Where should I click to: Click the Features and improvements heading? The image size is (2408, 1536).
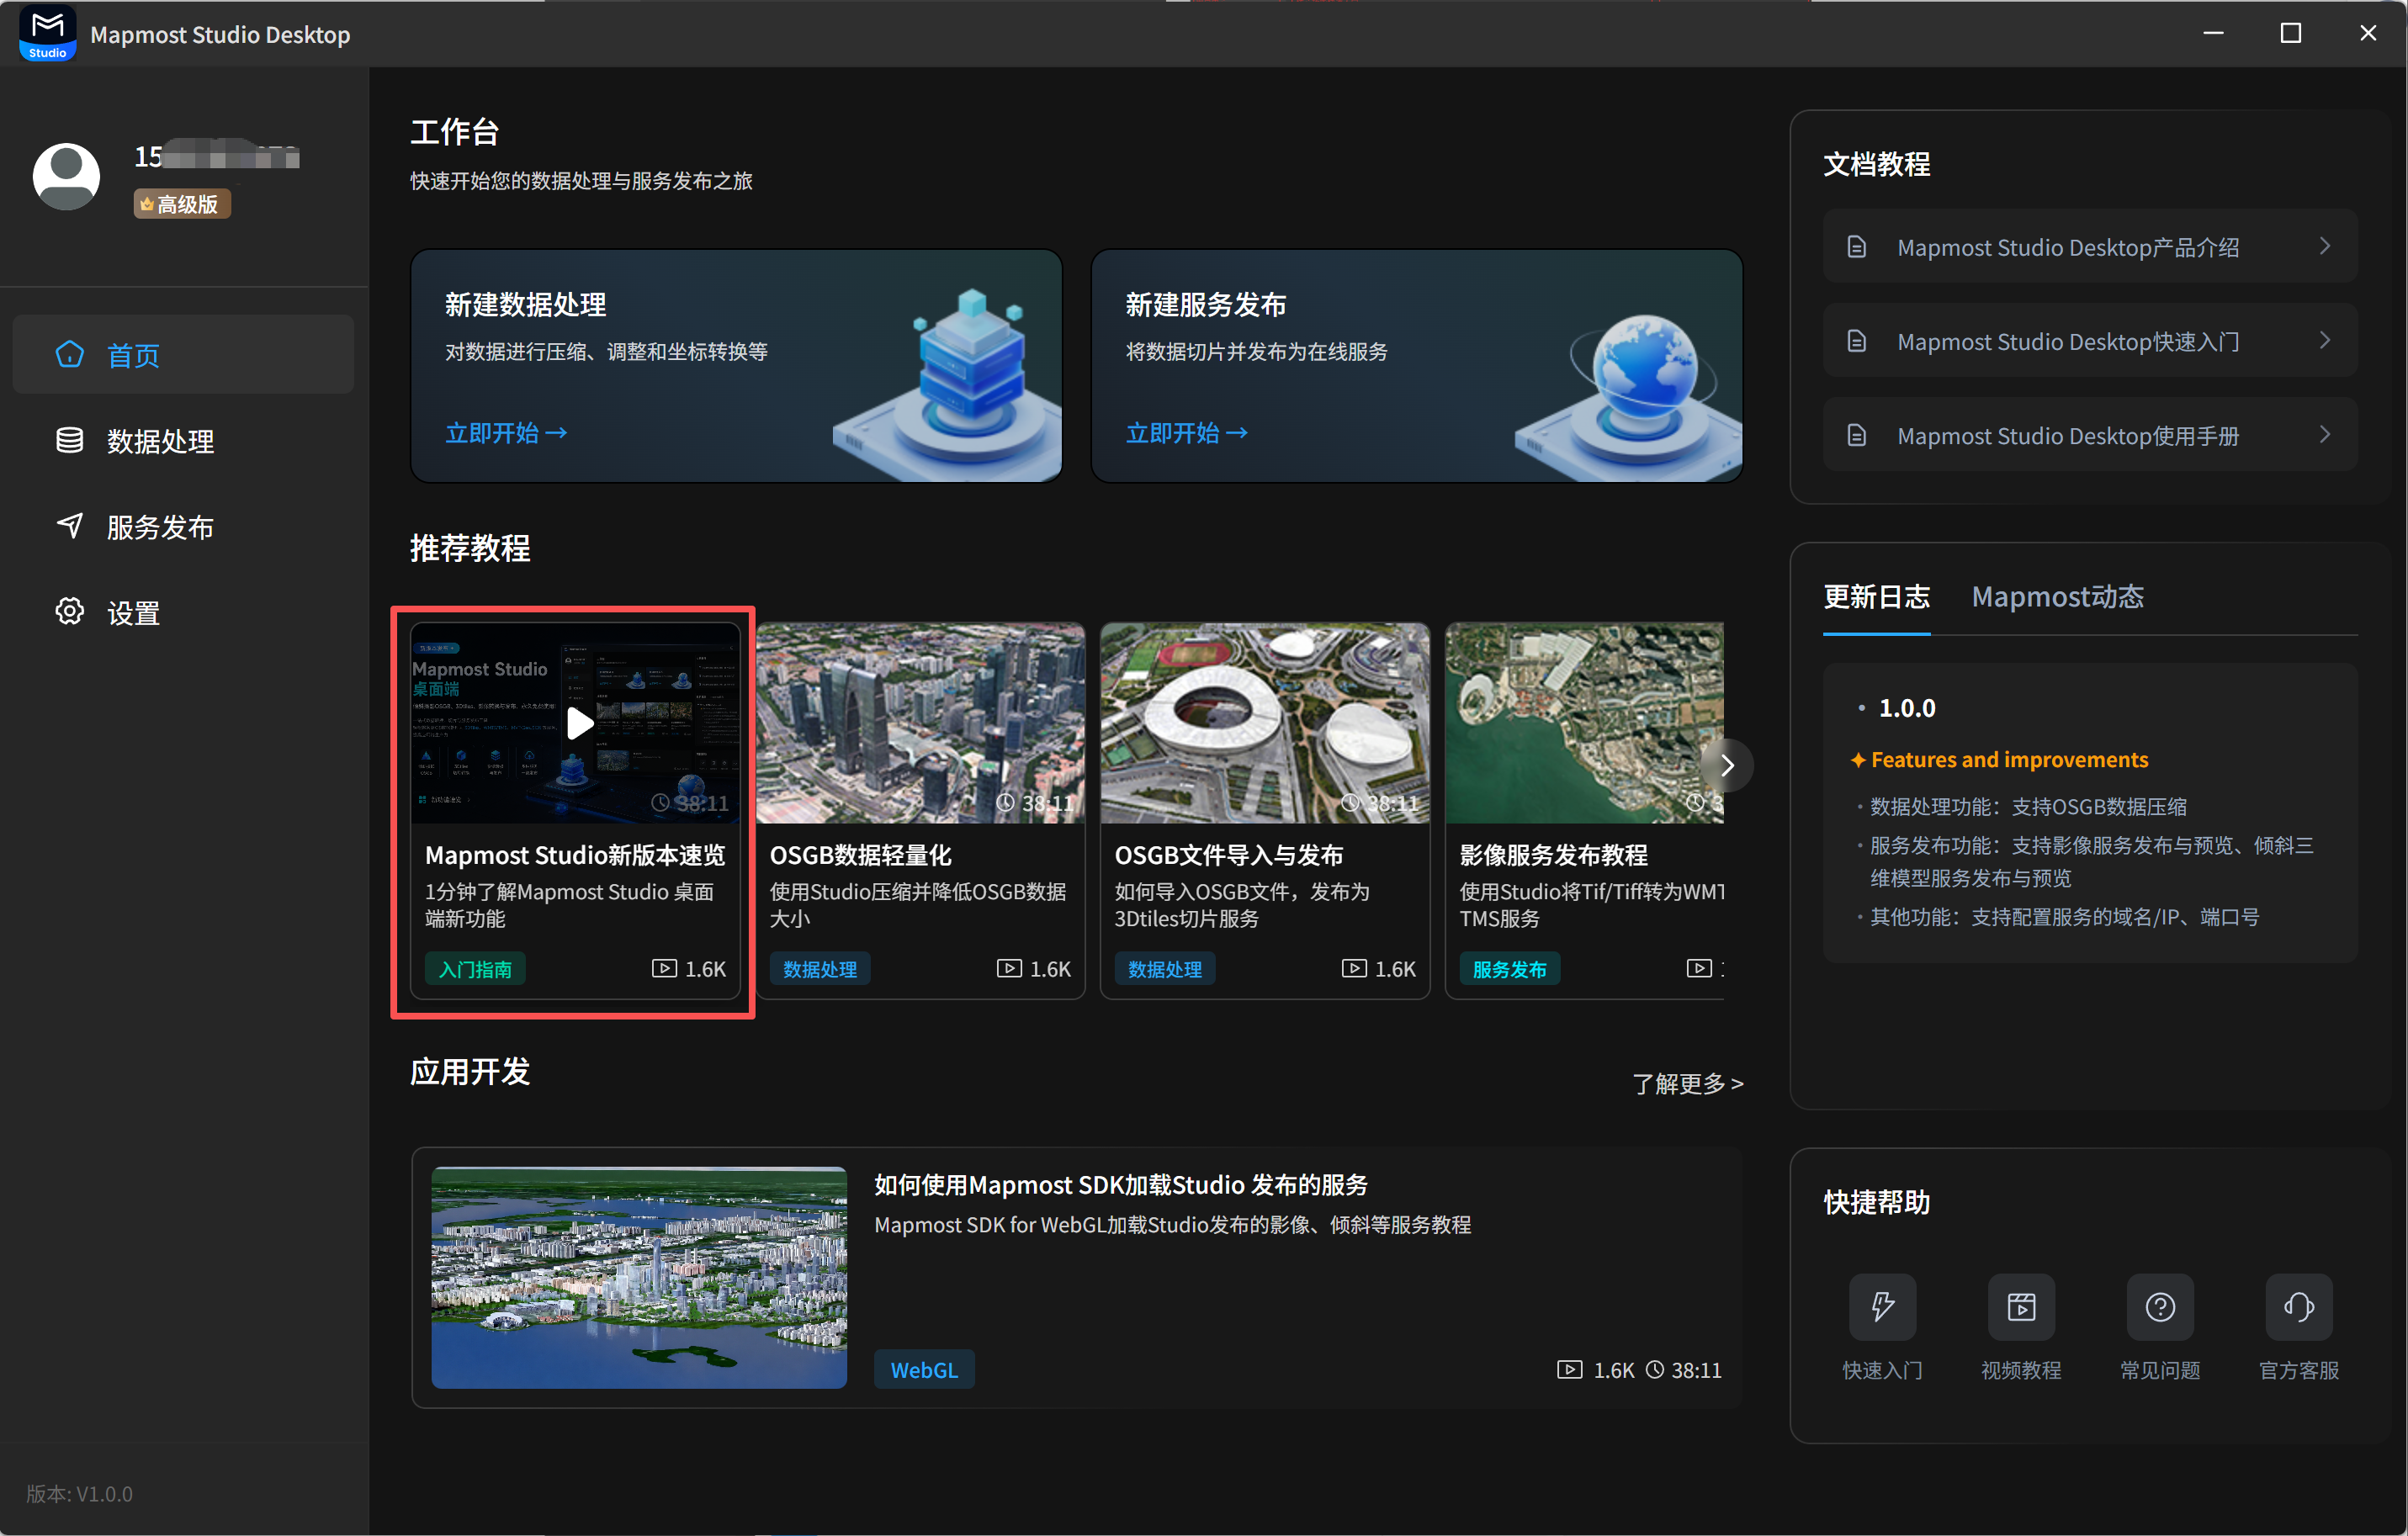click(2009, 760)
